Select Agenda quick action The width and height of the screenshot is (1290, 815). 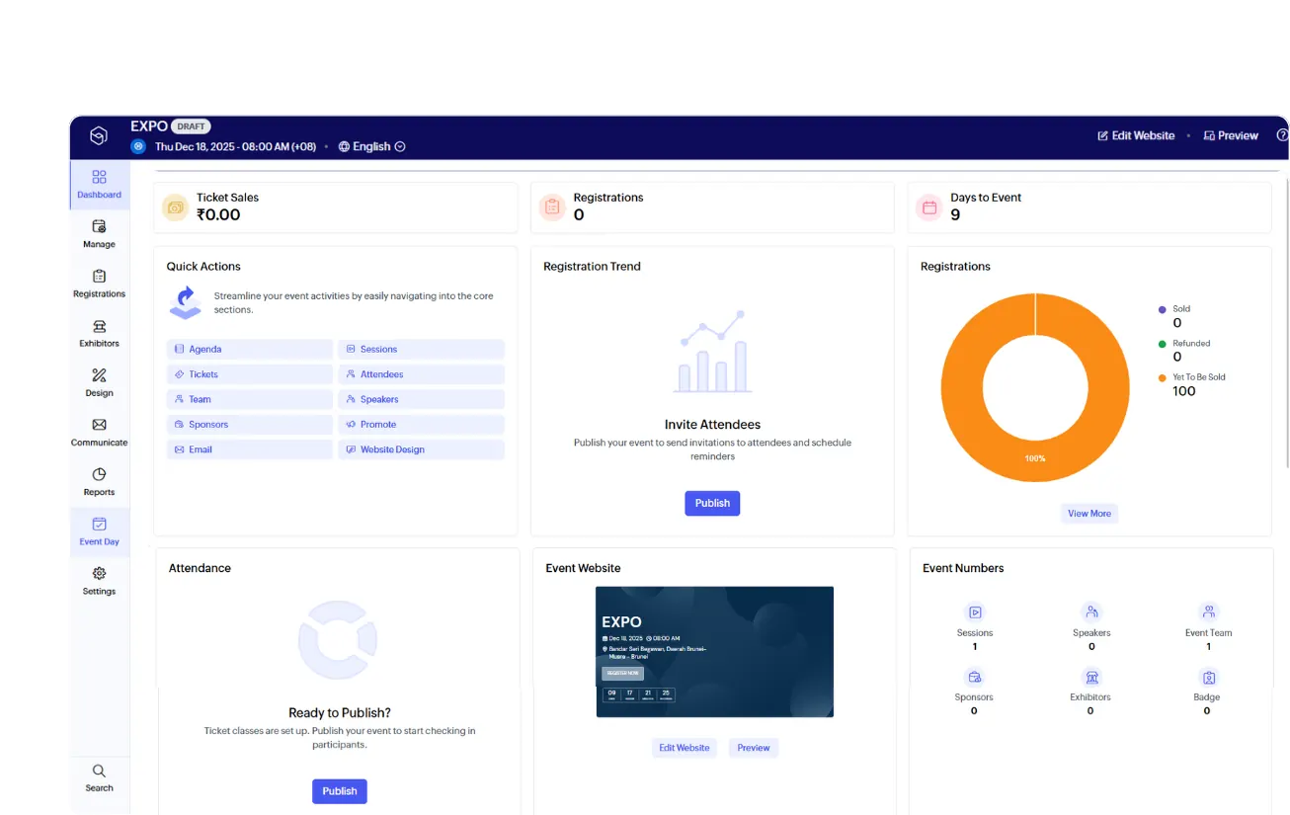click(x=249, y=349)
